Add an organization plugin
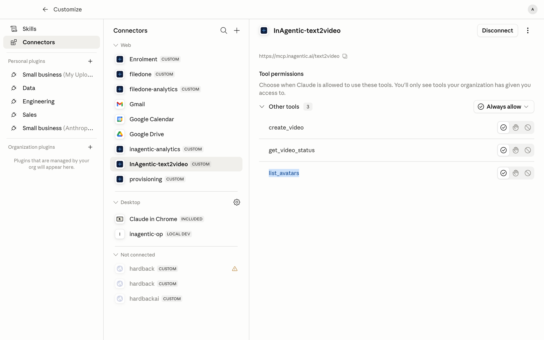544x340 pixels. pyautogui.click(x=90, y=147)
